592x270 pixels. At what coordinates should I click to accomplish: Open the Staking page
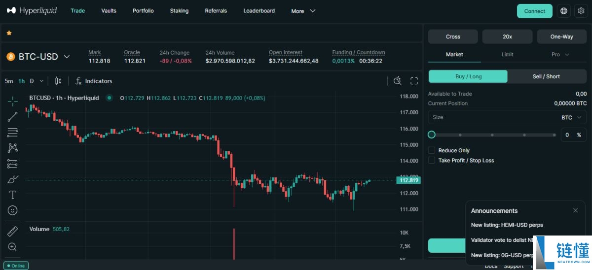[179, 10]
